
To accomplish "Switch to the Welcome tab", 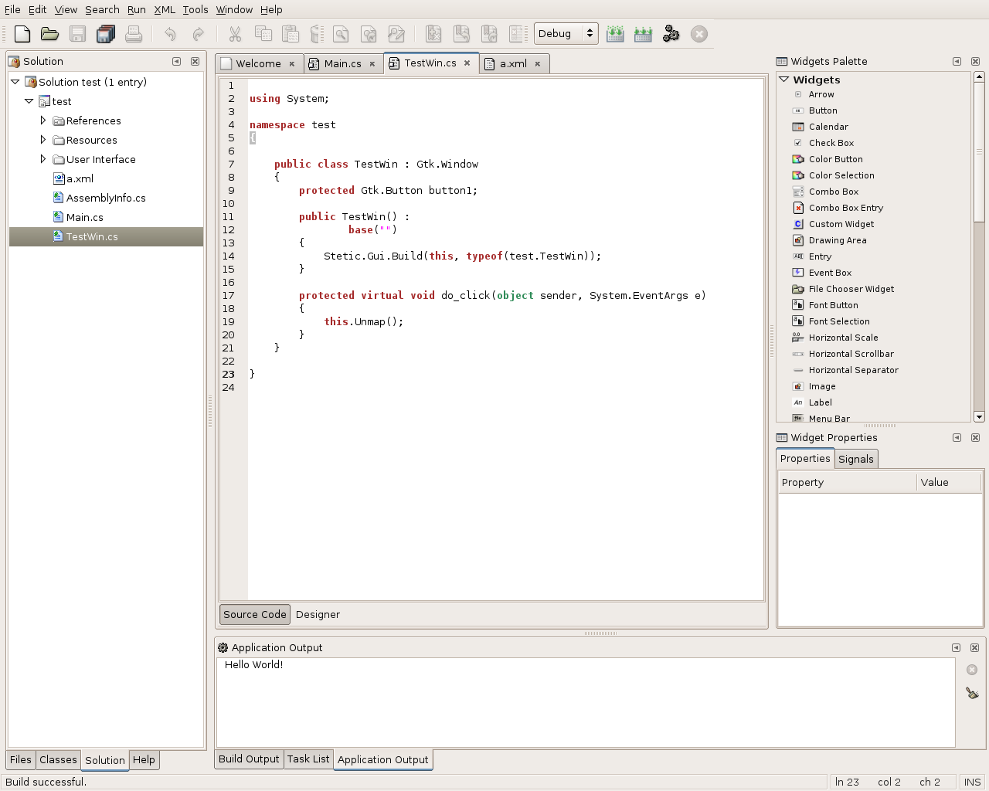I will point(259,63).
